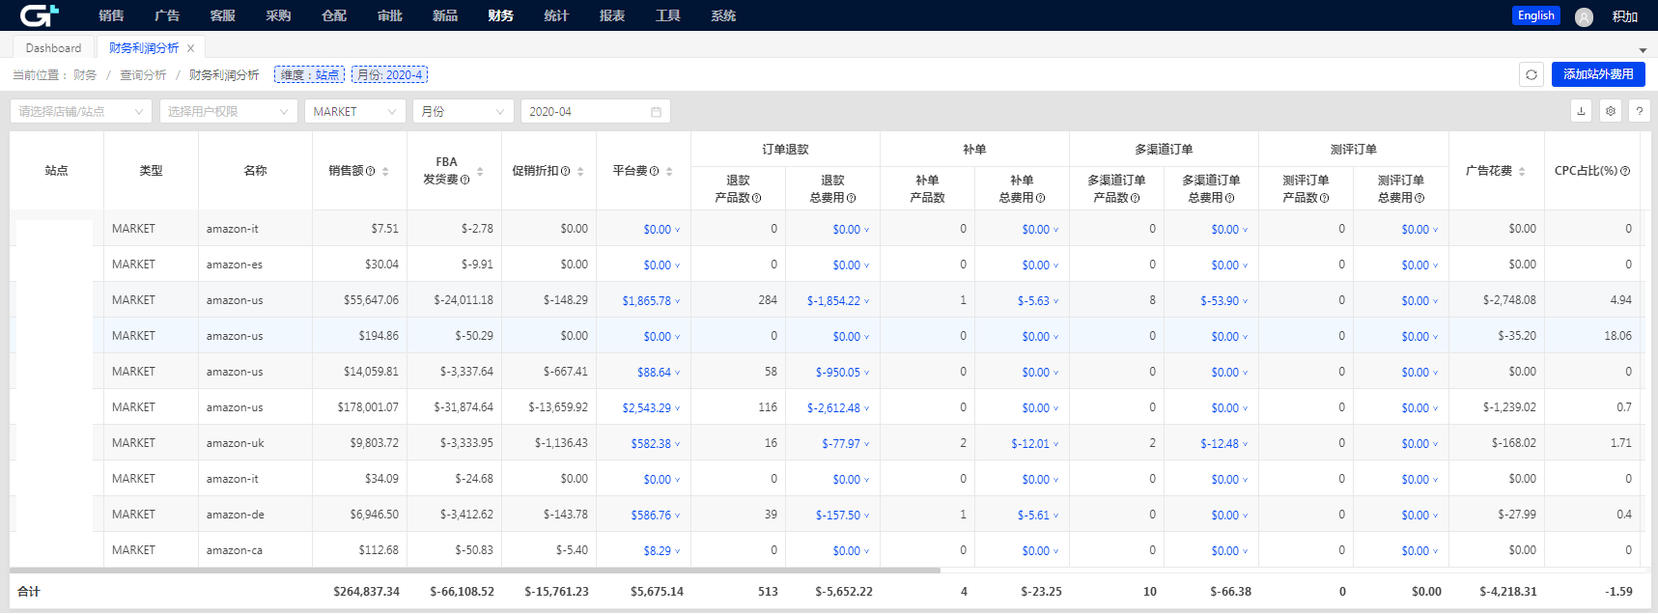1658x614 pixels.
Task: Sort by 销售额 column arrows
Action: tap(385, 171)
